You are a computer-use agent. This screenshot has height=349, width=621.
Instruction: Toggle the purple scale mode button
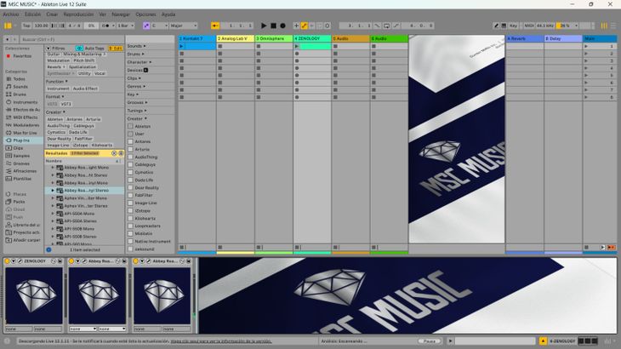pos(146,26)
